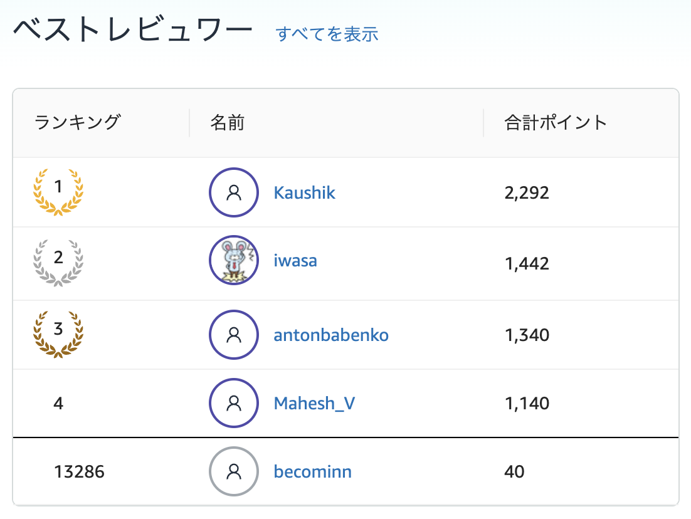Go to iwasa's profile name link
Image resolution: width=691 pixels, height=519 pixels.
(x=295, y=260)
